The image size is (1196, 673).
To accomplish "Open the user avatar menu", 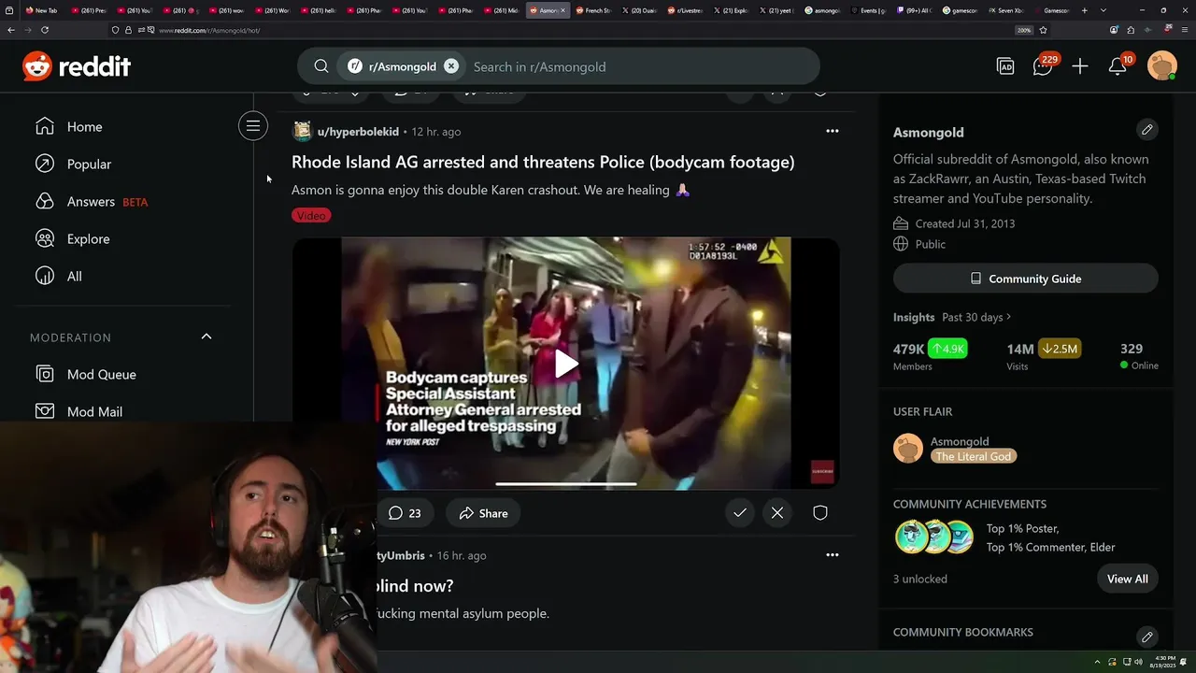I will click(x=1162, y=66).
